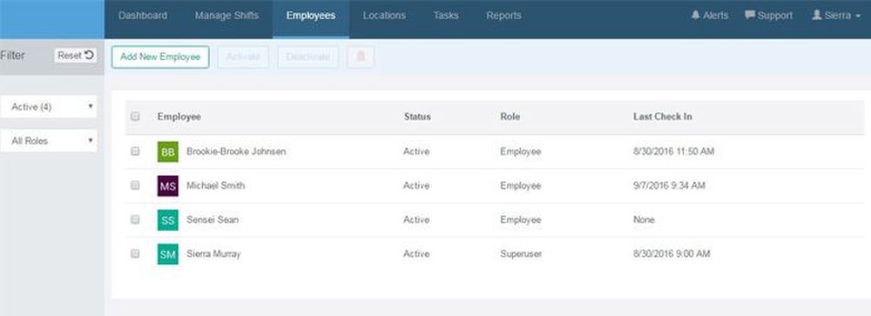Click the Add New Employee button

[x=160, y=57]
